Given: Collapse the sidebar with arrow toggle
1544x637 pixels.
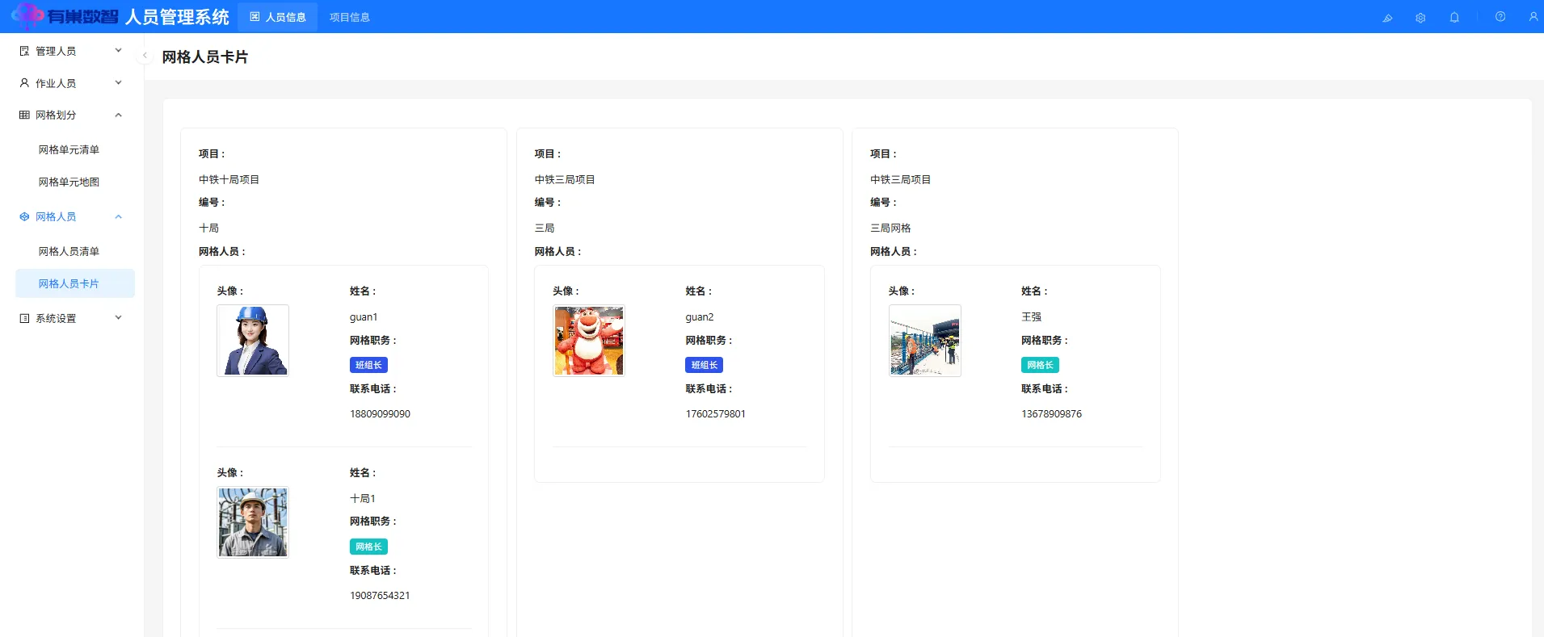Looking at the screenshot, I should 145,56.
